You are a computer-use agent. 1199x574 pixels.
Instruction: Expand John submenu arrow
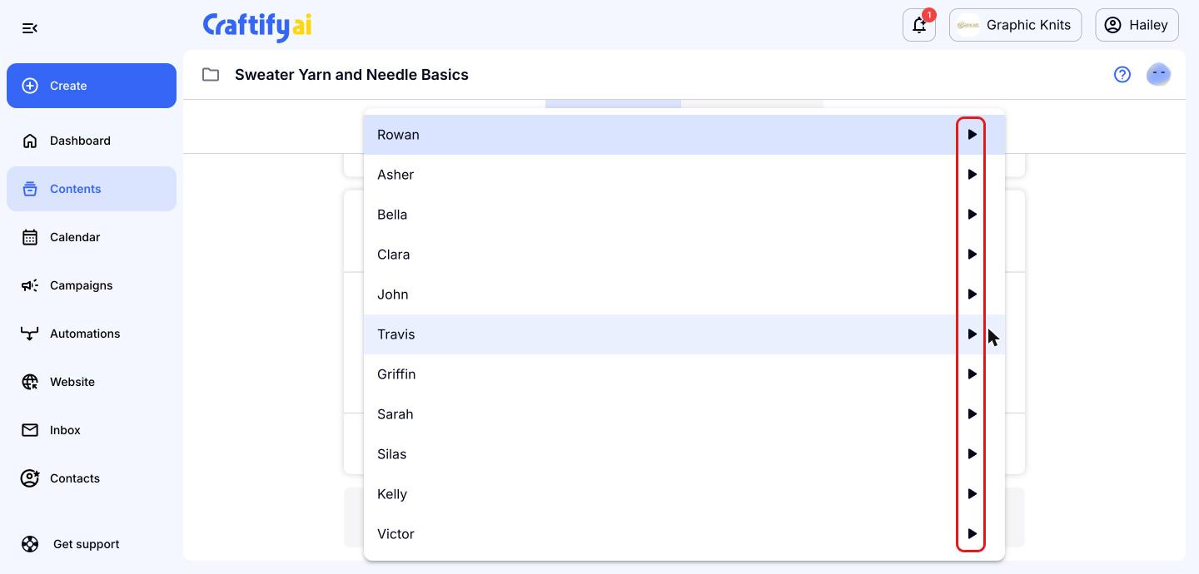(x=972, y=294)
